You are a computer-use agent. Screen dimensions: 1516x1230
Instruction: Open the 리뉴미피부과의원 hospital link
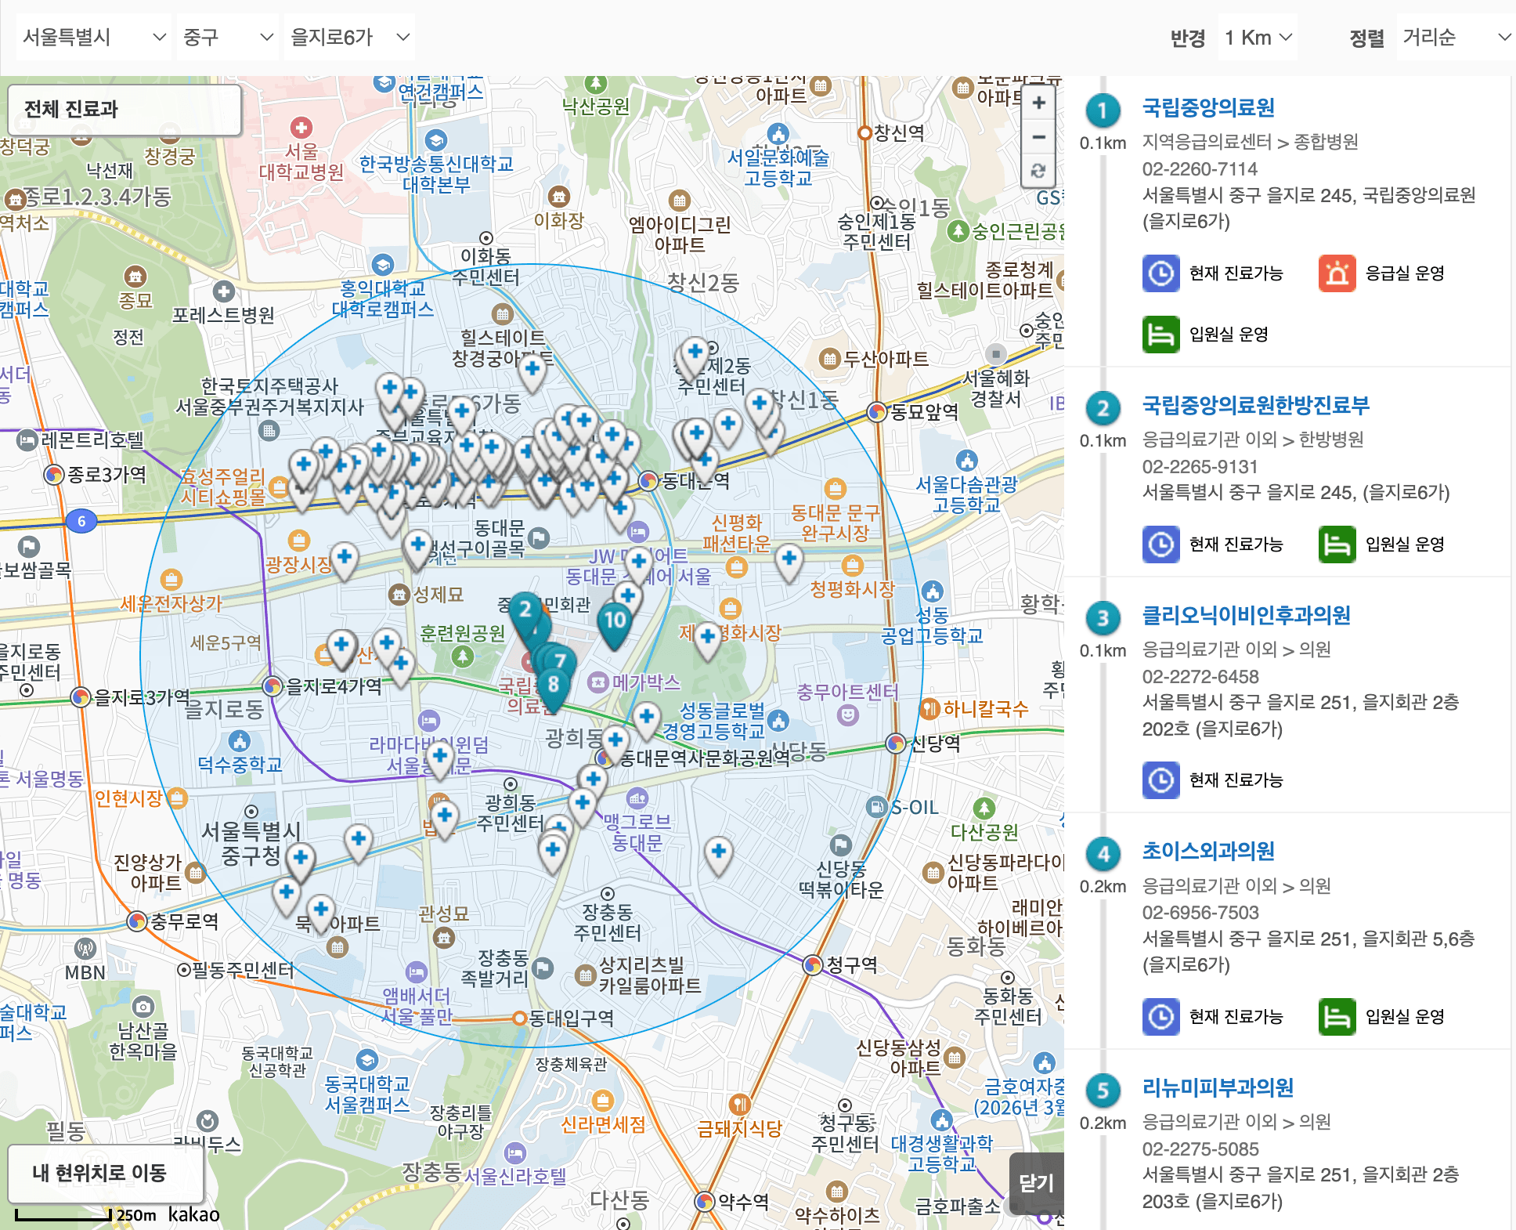[x=1217, y=1087]
